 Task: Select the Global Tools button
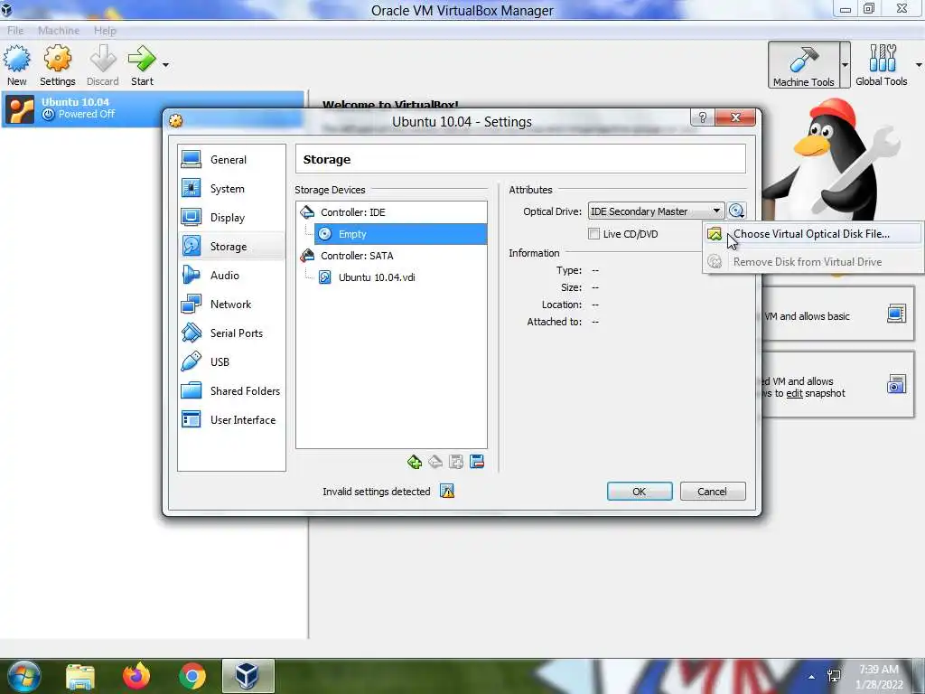coord(882,65)
